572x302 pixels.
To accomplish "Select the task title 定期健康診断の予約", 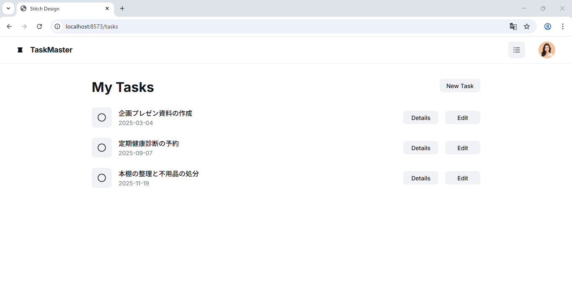I will [149, 143].
